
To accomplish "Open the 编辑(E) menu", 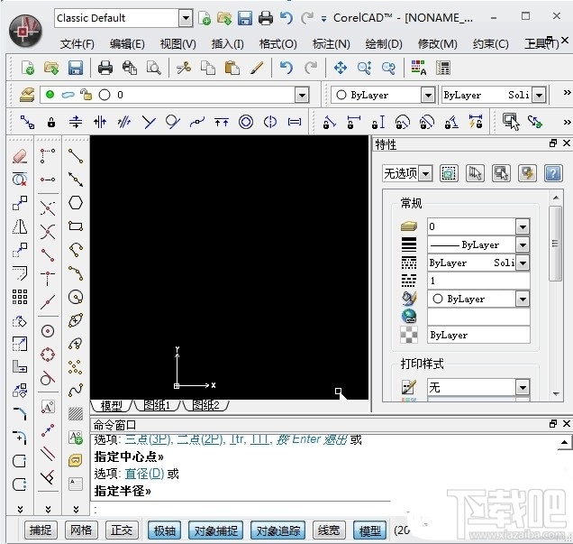I will [x=127, y=44].
